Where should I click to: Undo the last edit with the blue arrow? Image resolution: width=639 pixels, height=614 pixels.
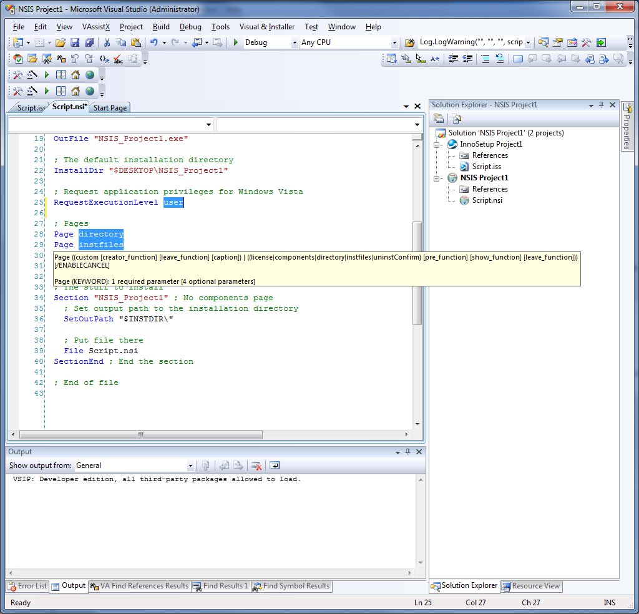(154, 42)
